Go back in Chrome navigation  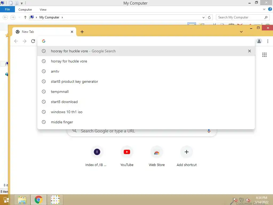[x=16, y=41]
